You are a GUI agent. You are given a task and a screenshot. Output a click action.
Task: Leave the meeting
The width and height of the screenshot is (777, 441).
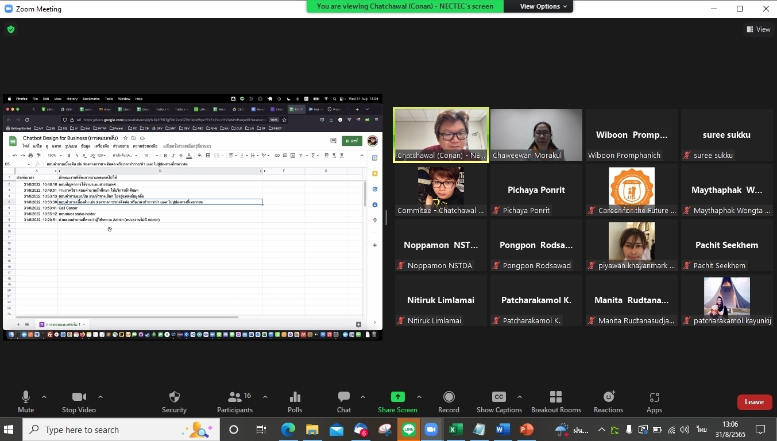coord(754,402)
